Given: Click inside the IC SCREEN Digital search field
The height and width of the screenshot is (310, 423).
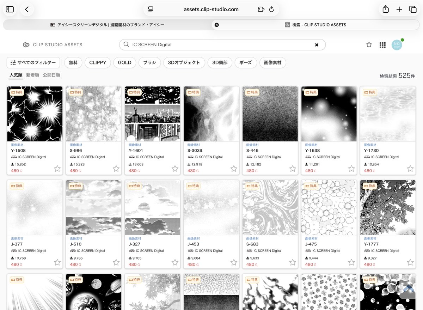Looking at the screenshot, I should (x=222, y=45).
